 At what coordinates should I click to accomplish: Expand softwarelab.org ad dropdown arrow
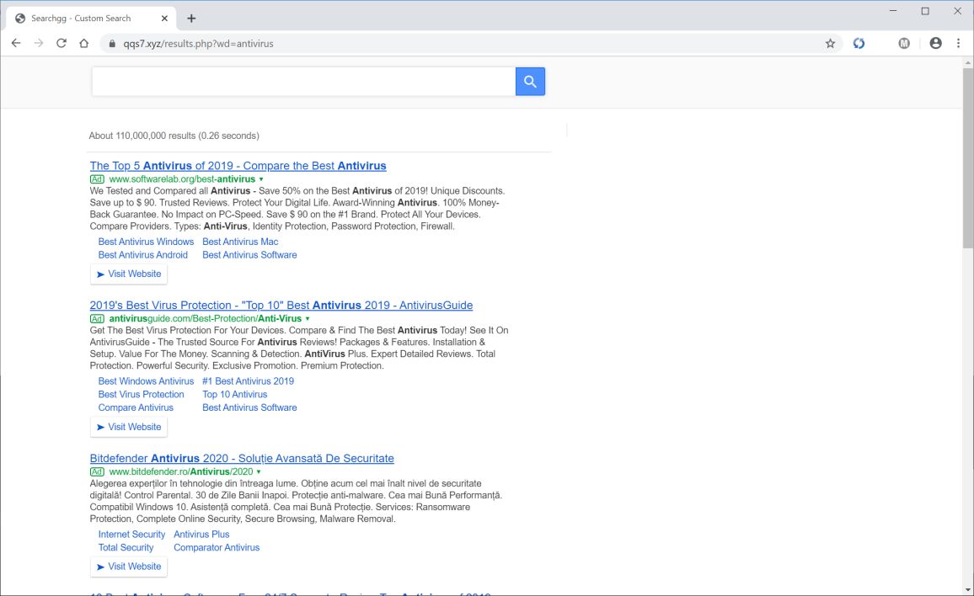(x=261, y=179)
